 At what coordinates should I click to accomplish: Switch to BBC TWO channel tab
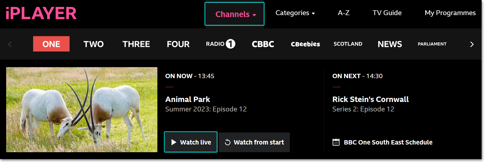[93, 44]
